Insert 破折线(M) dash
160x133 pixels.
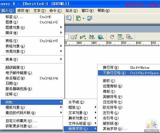(129, 124)
